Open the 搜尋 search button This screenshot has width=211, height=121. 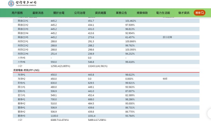point(199,13)
